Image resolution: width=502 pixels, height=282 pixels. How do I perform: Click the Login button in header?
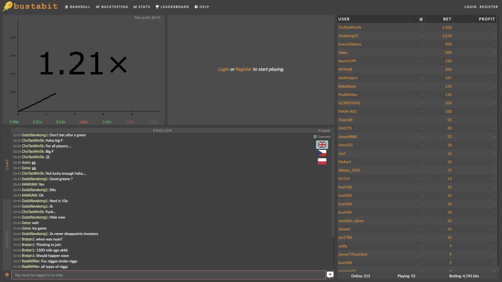pos(470,7)
